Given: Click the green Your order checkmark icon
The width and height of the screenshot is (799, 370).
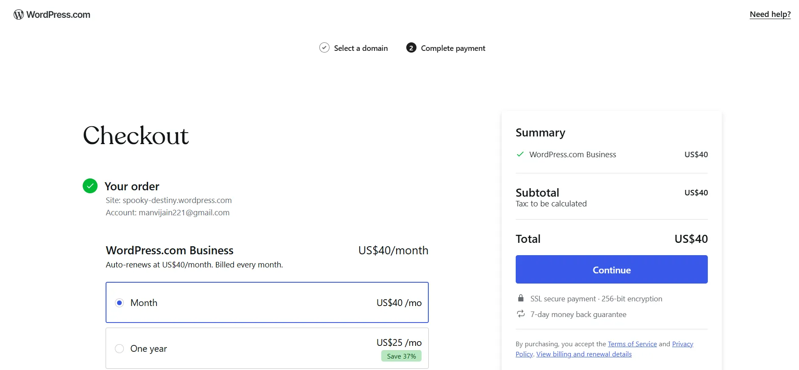Looking at the screenshot, I should [x=90, y=186].
